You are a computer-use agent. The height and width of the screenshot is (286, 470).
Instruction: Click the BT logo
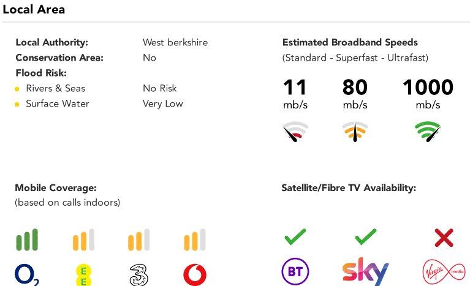pos(295,271)
